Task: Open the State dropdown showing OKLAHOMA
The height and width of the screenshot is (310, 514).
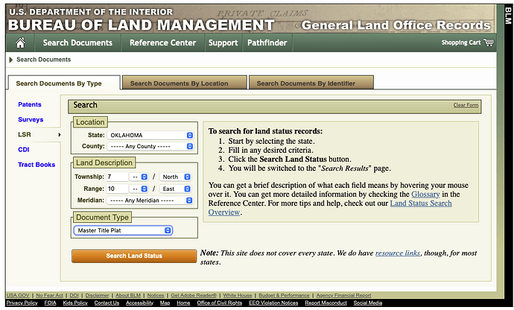Action: point(150,135)
